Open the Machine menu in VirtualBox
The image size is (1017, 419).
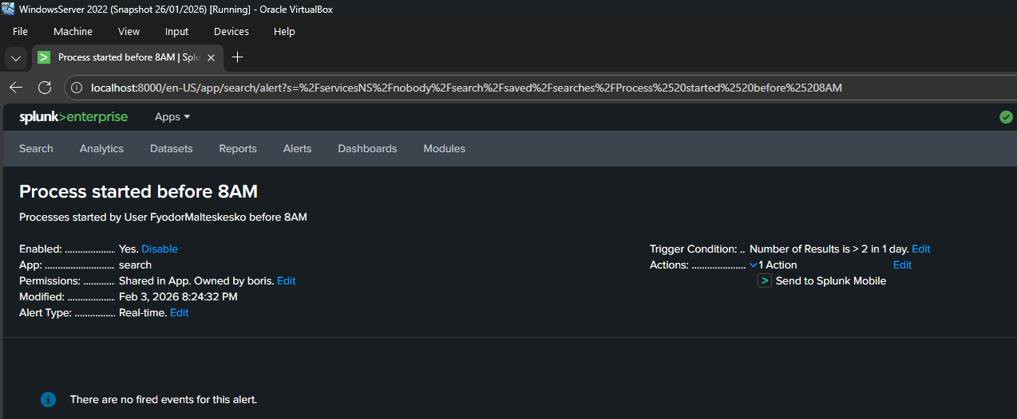point(73,32)
